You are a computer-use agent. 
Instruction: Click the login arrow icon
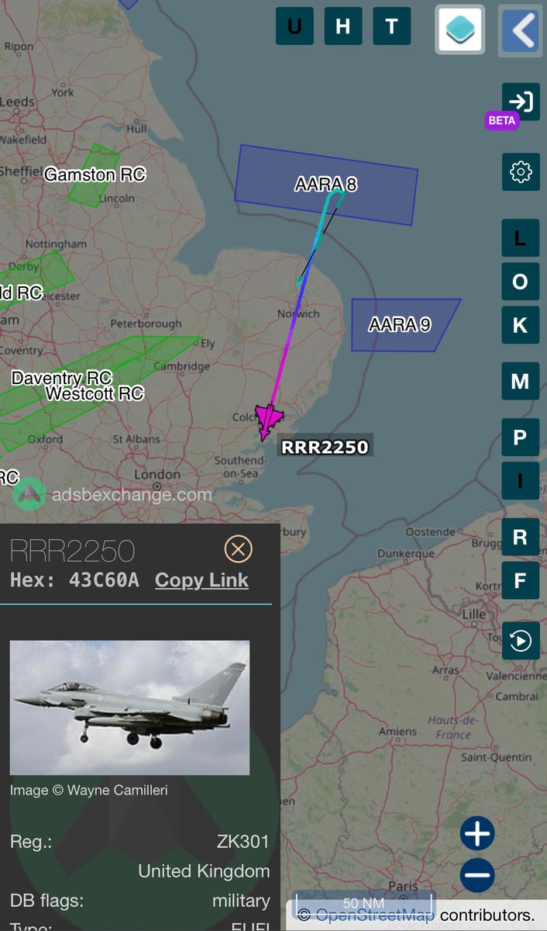[521, 102]
